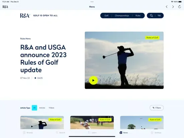This screenshot has width=184, height=138.
Task: Tap the battery status indicator
Action: point(180,2)
